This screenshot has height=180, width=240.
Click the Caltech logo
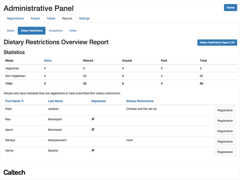coord(14,173)
